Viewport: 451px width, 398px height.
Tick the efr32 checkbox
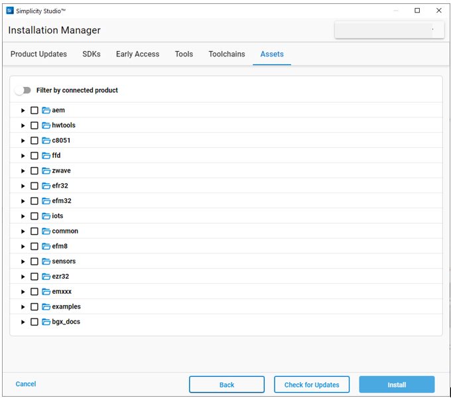[34, 186]
